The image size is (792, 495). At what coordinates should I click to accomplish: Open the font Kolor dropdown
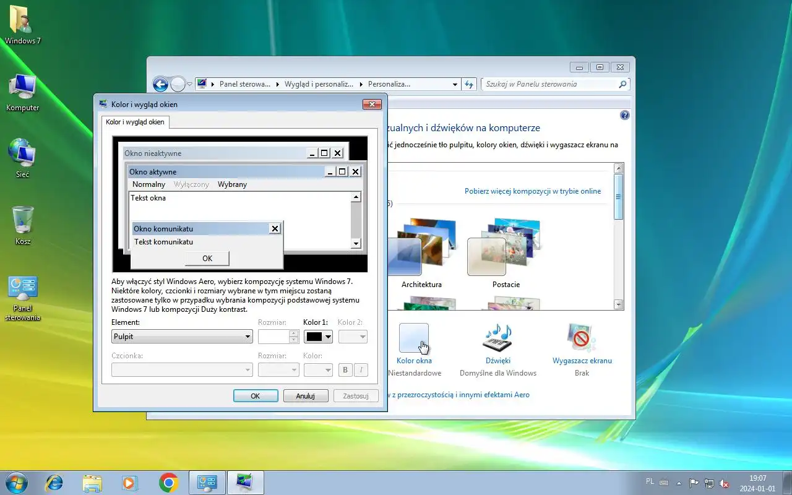pyautogui.click(x=319, y=370)
